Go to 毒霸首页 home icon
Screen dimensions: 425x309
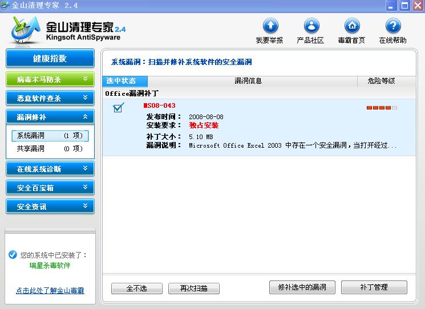(x=352, y=26)
